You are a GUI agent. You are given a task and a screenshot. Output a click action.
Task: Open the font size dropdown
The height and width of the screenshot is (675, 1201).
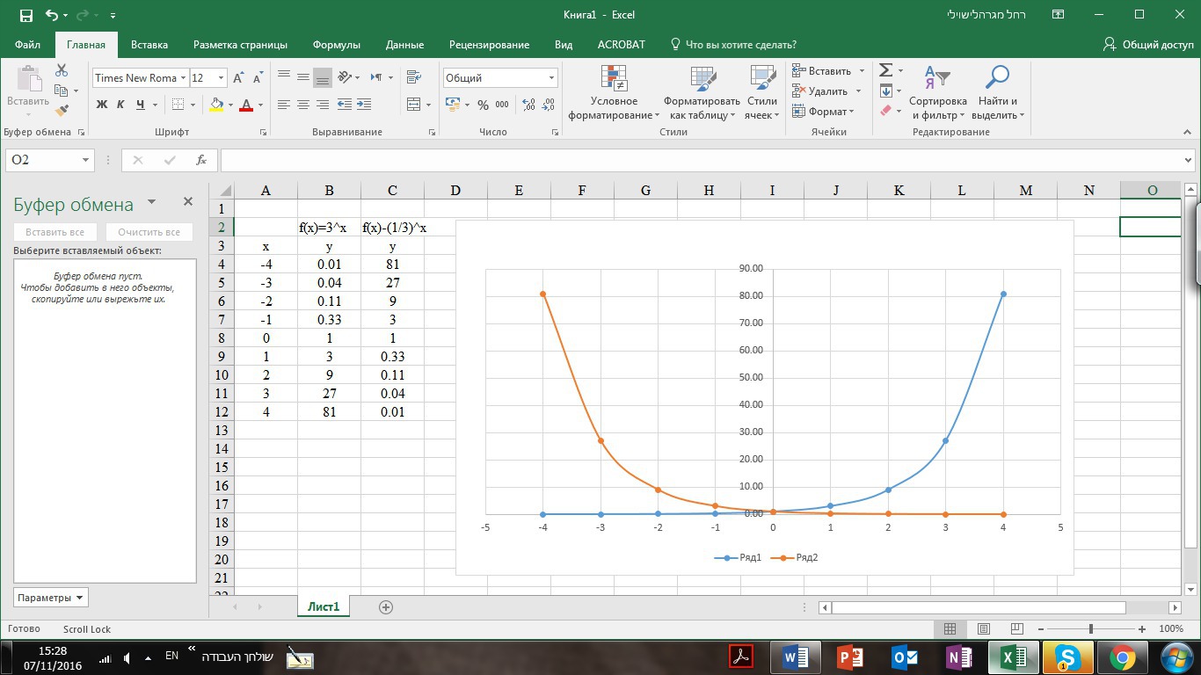tap(221, 77)
